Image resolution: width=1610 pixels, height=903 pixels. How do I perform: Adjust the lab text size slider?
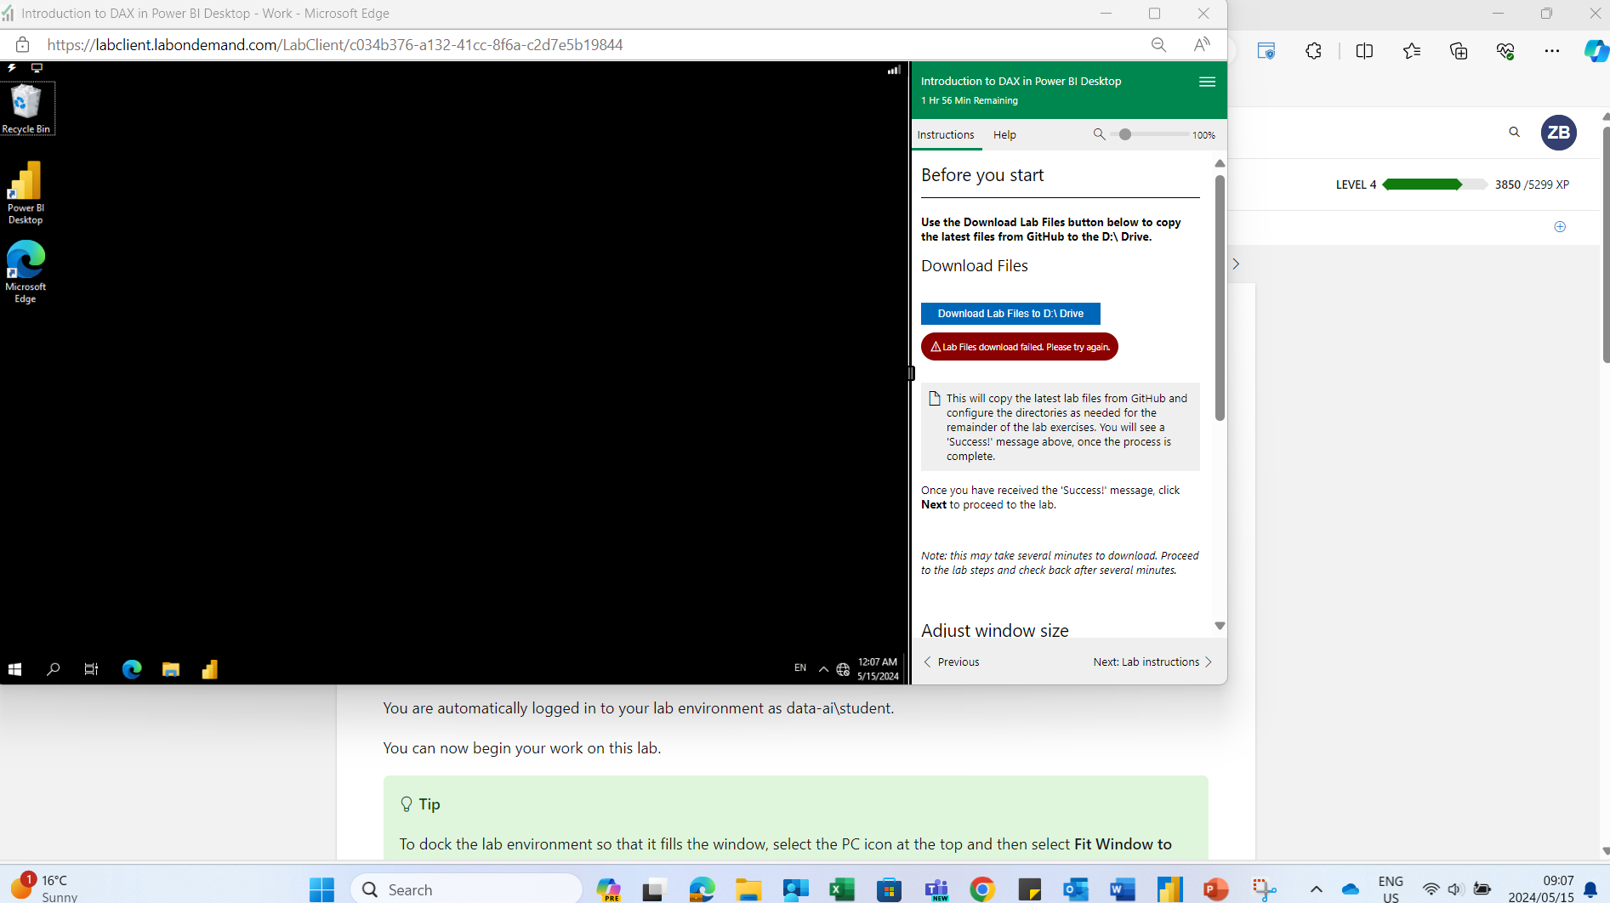coord(1127,134)
